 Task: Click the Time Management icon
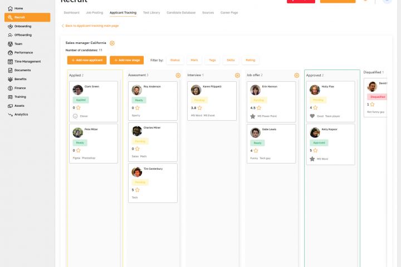(10, 62)
